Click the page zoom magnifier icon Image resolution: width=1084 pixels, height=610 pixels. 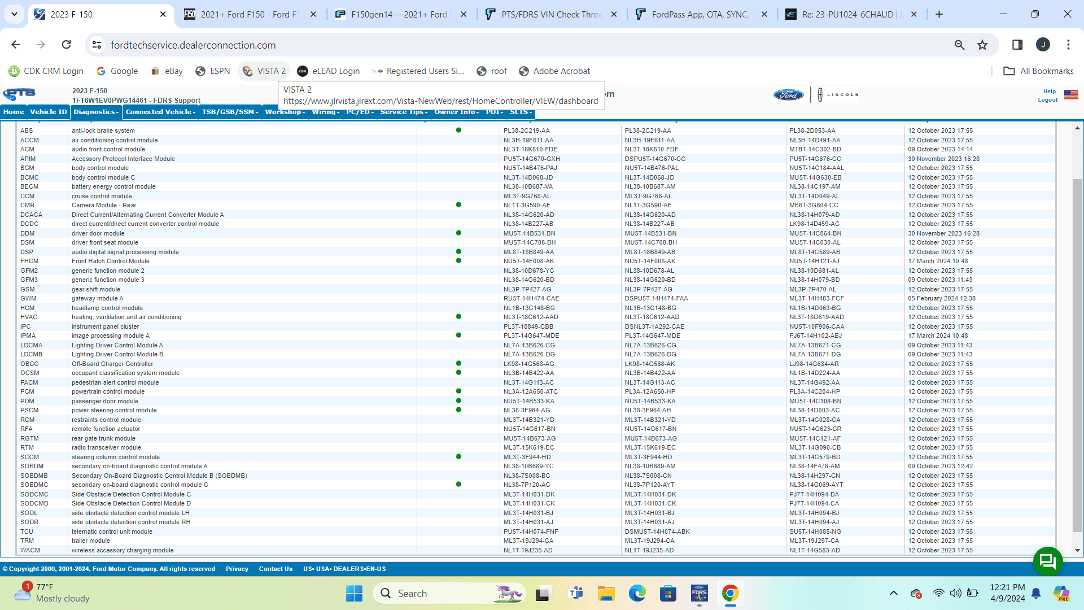pos(959,45)
